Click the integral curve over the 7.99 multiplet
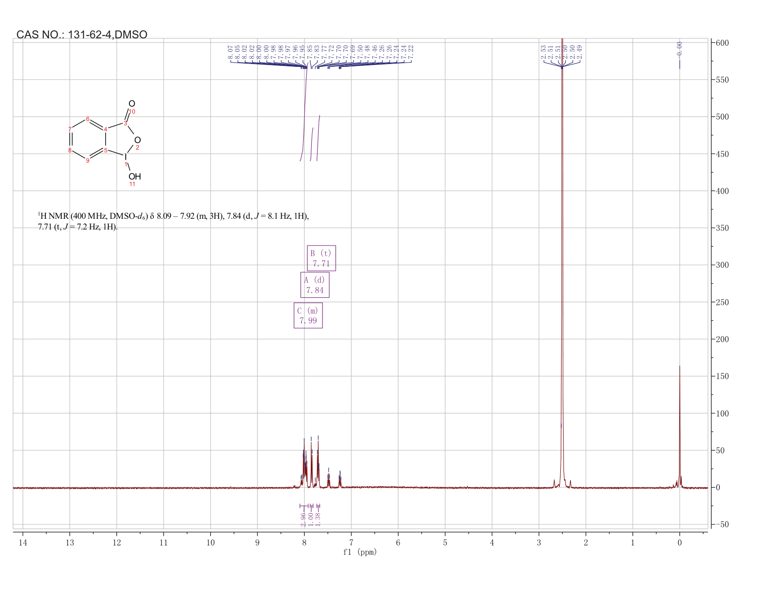The image size is (771, 596). click(x=304, y=112)
